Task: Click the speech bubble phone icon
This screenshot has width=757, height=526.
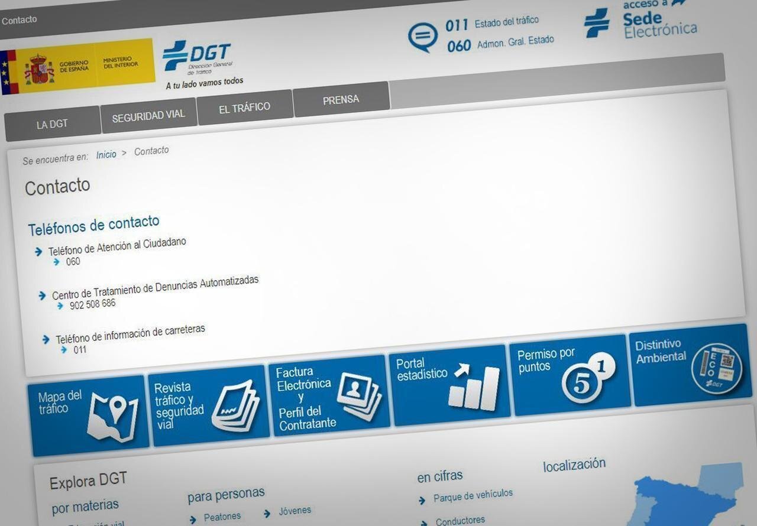Action: pyautogui.click(x=422, y=37)
